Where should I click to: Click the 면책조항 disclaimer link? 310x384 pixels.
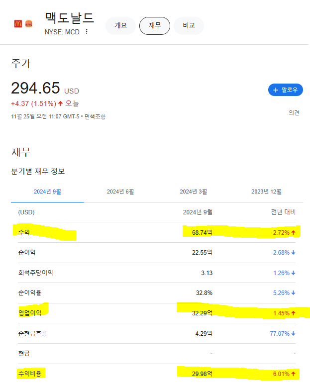click(95, 116)
